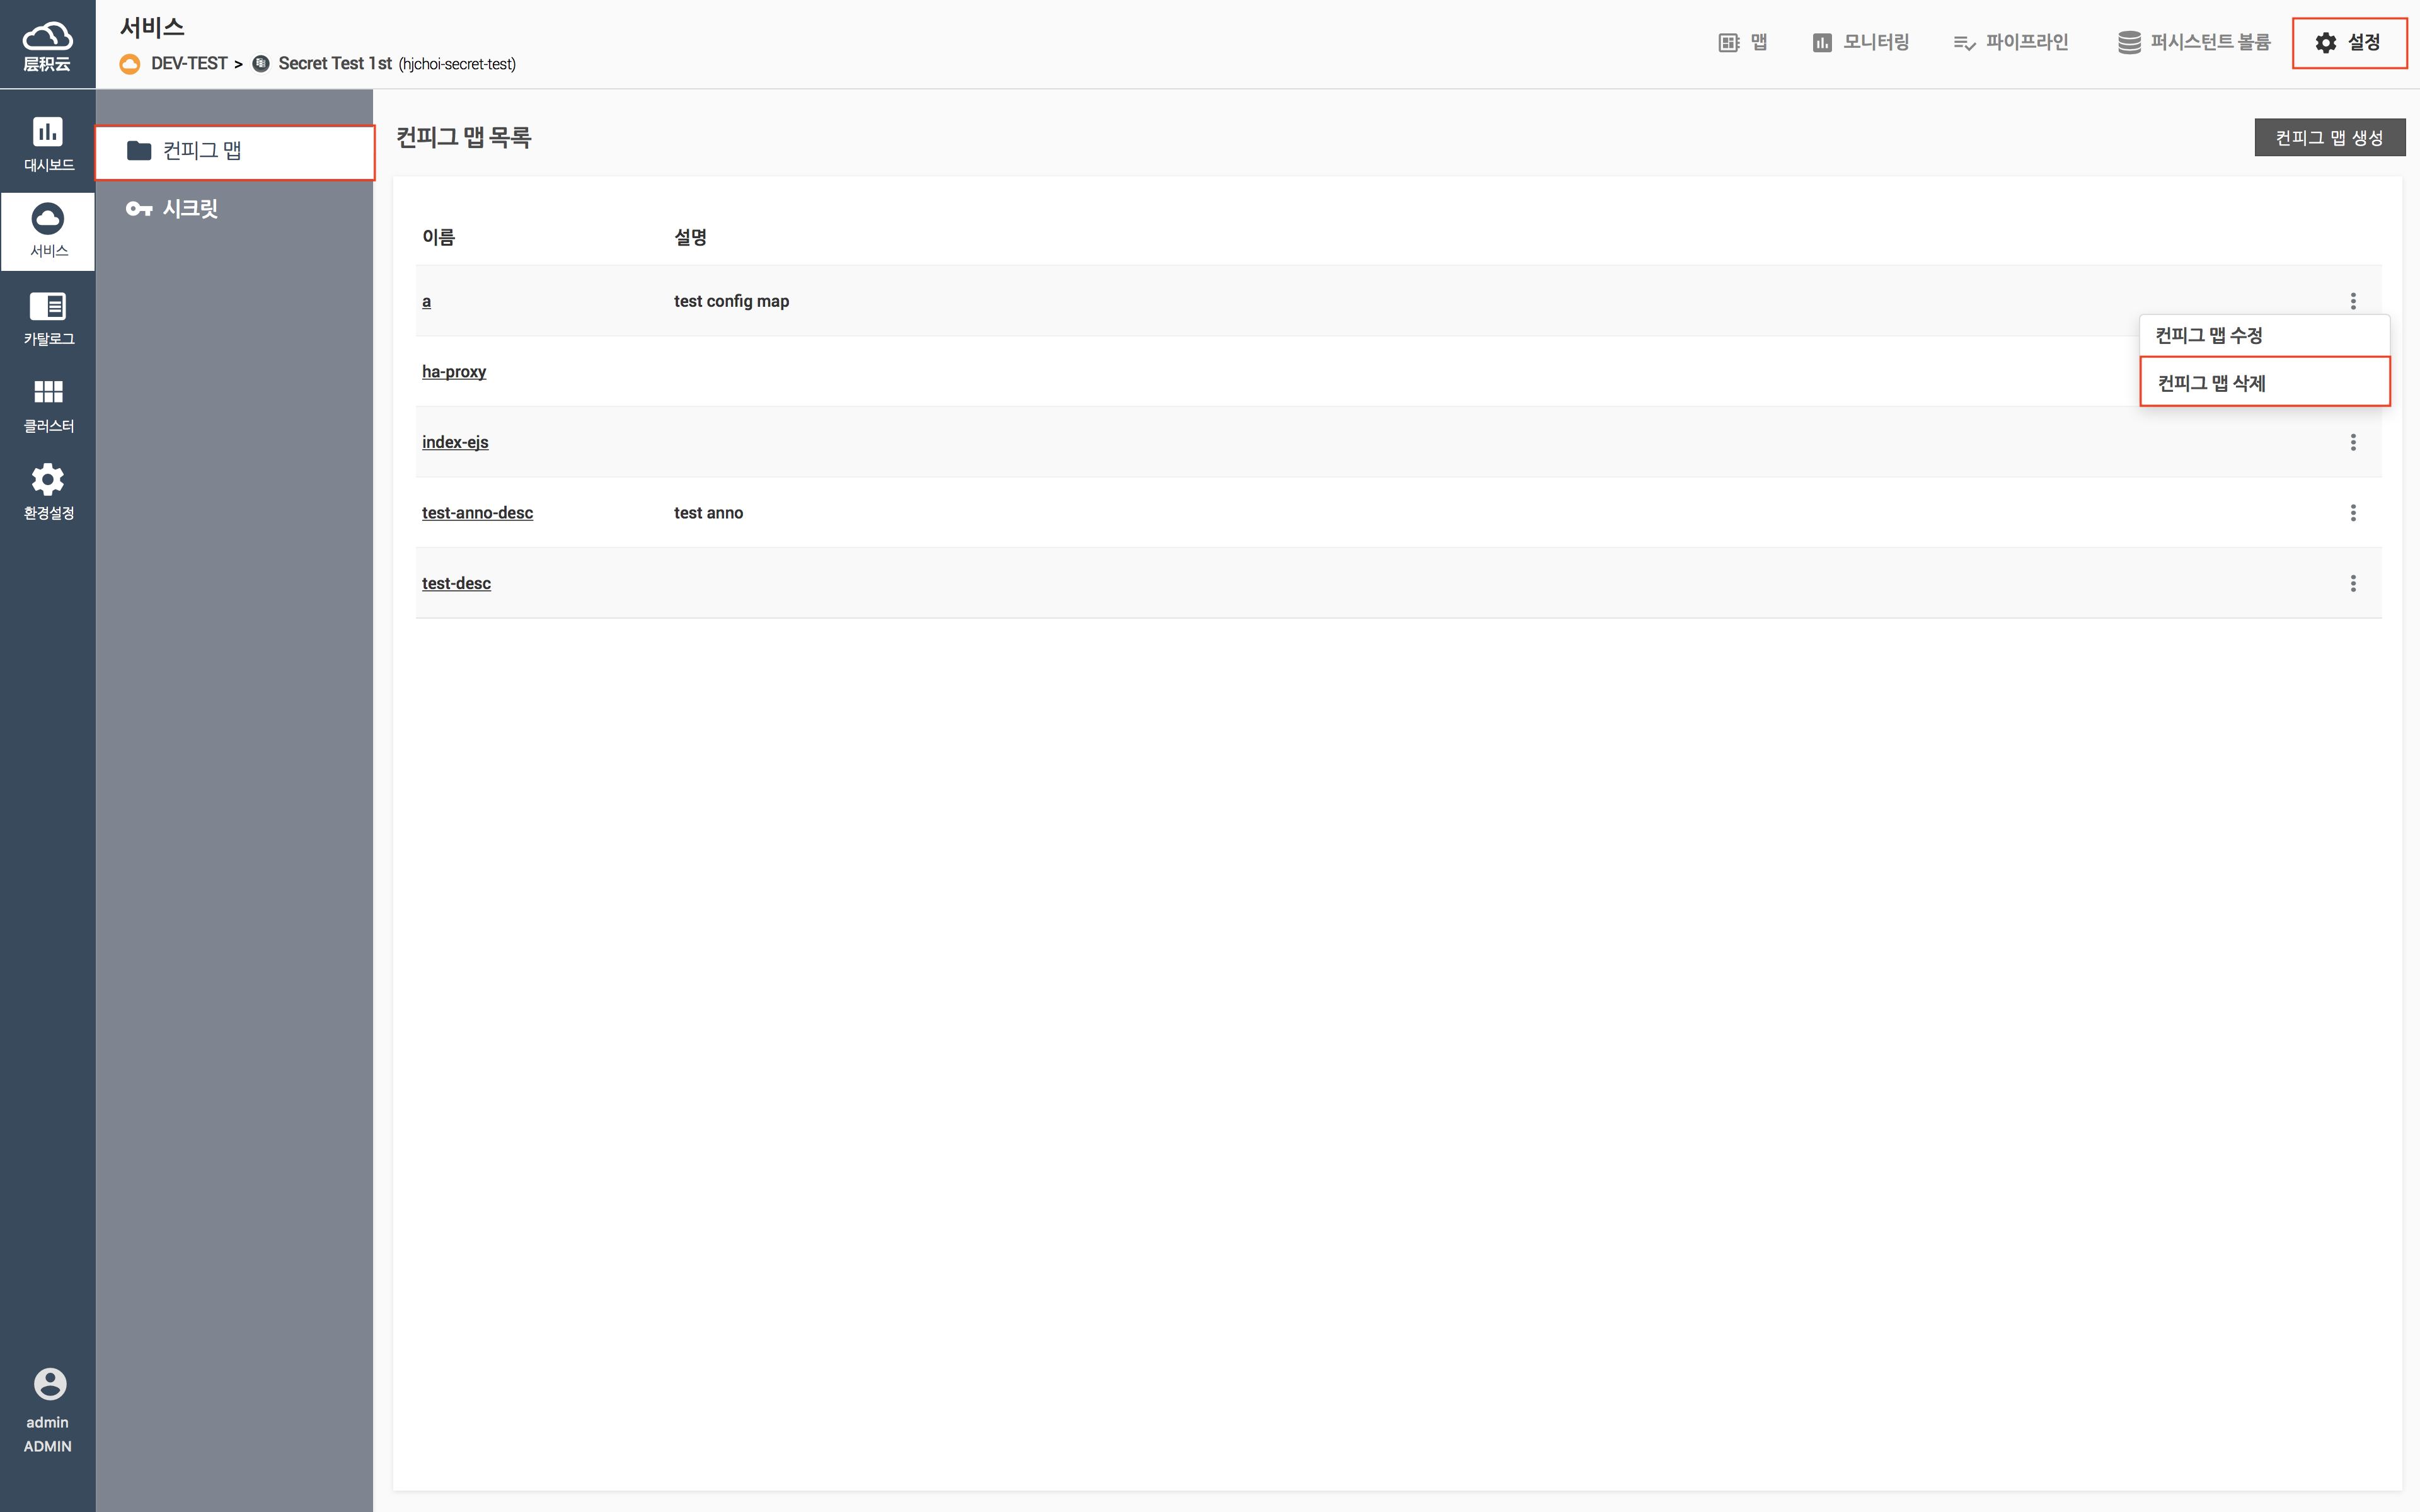Open more options for test-desc row
The image size is (2420, 1512).
2353,583
